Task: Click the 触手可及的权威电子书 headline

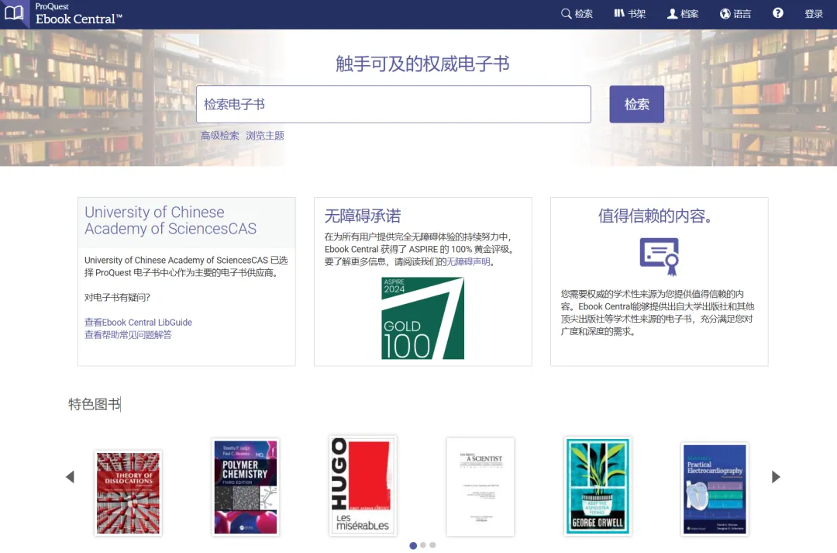Action: point(422,64)
